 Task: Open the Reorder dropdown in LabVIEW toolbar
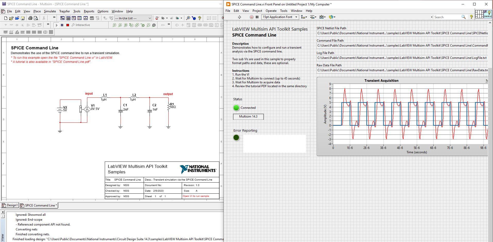coord(332,17)
